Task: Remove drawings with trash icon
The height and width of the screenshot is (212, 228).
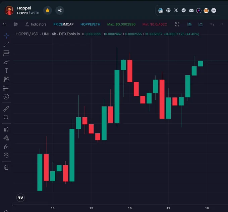Action: [6, 167]
